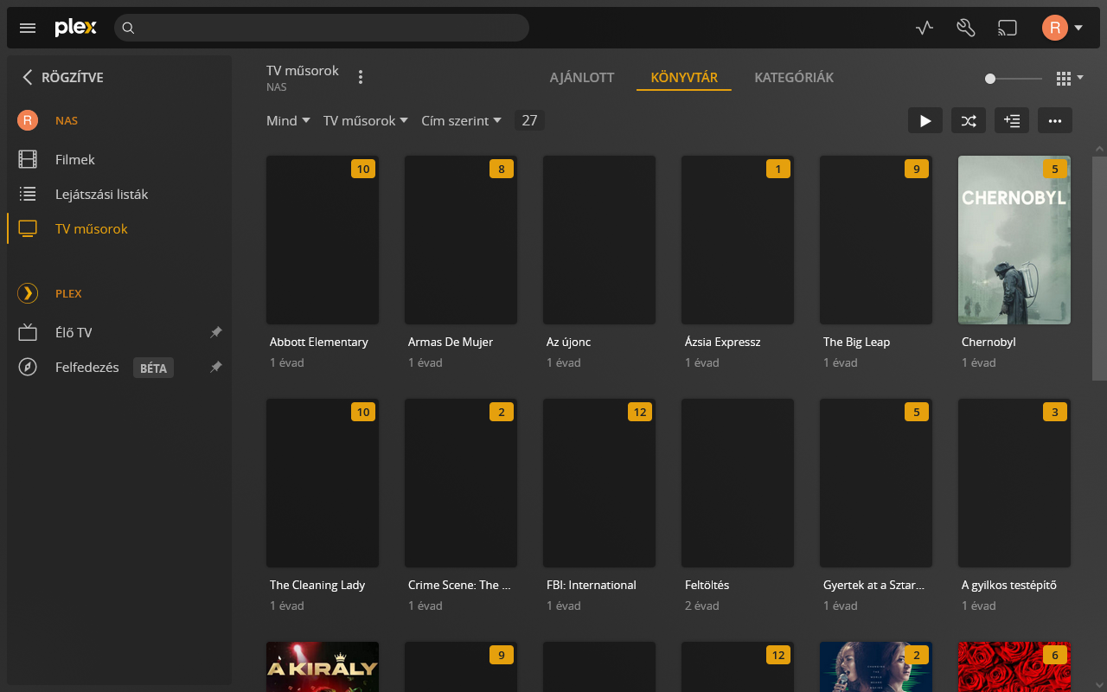Toggle pin for Élő TV
This screenshot has height=692, width=1107.
[216, 332]
